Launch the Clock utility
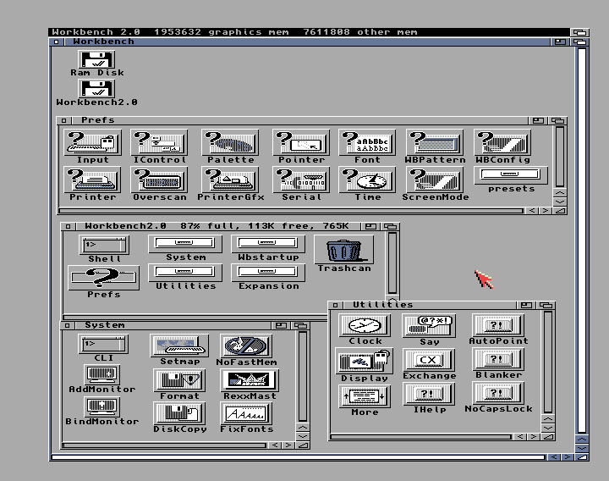Image resolution: width=609 pixels, height=481 pixels. click(x=365, y=325)
